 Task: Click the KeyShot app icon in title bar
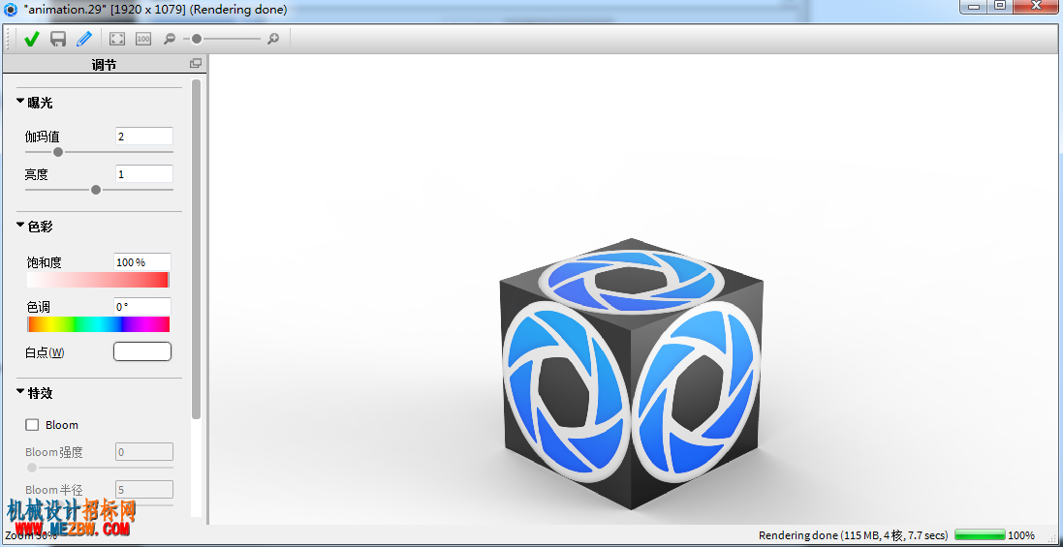coord(11,10)
